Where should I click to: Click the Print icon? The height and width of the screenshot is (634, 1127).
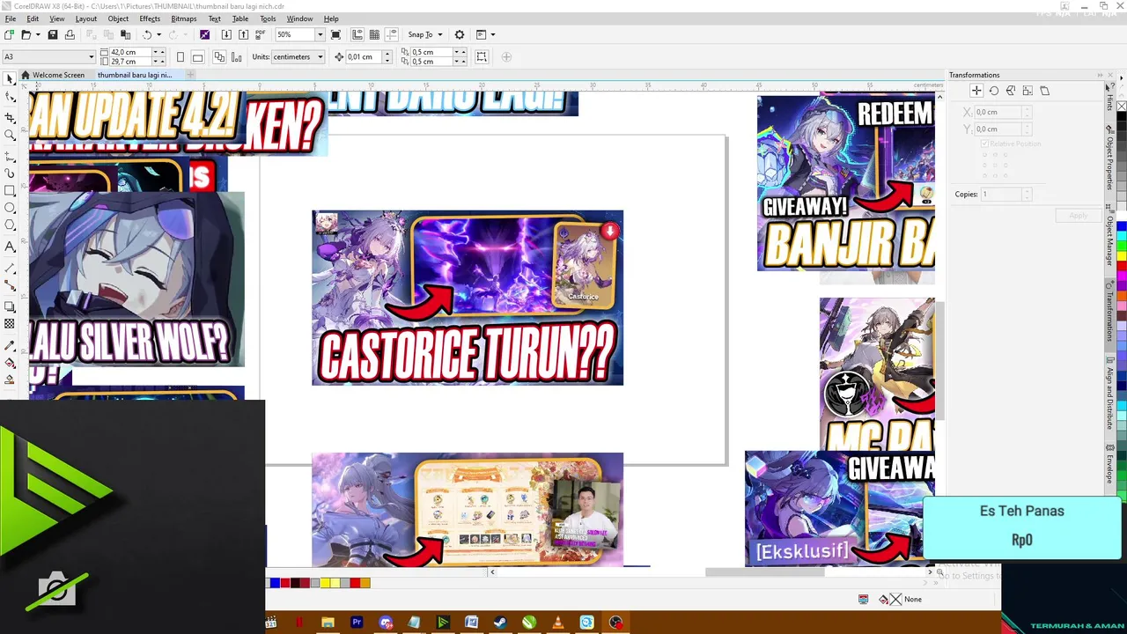click(x=70, y=34)
